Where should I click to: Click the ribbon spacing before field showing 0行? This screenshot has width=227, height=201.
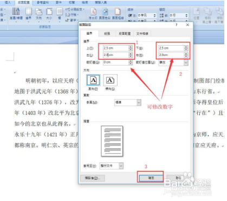pyautogui.click(x=177, y=15)
